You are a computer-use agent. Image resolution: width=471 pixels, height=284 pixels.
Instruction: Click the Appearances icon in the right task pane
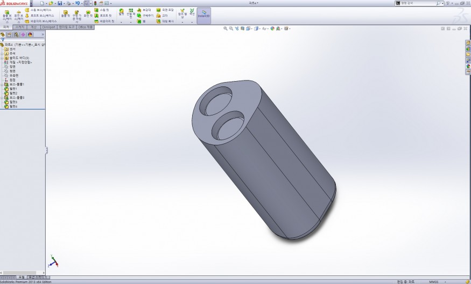click(467, 66)
